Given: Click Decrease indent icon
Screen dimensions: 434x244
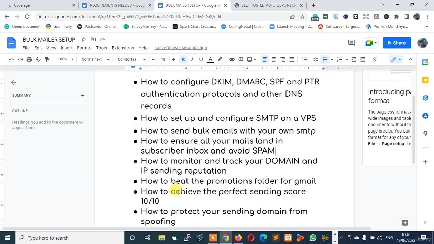Looking at the screenshot, I should 354,59.
